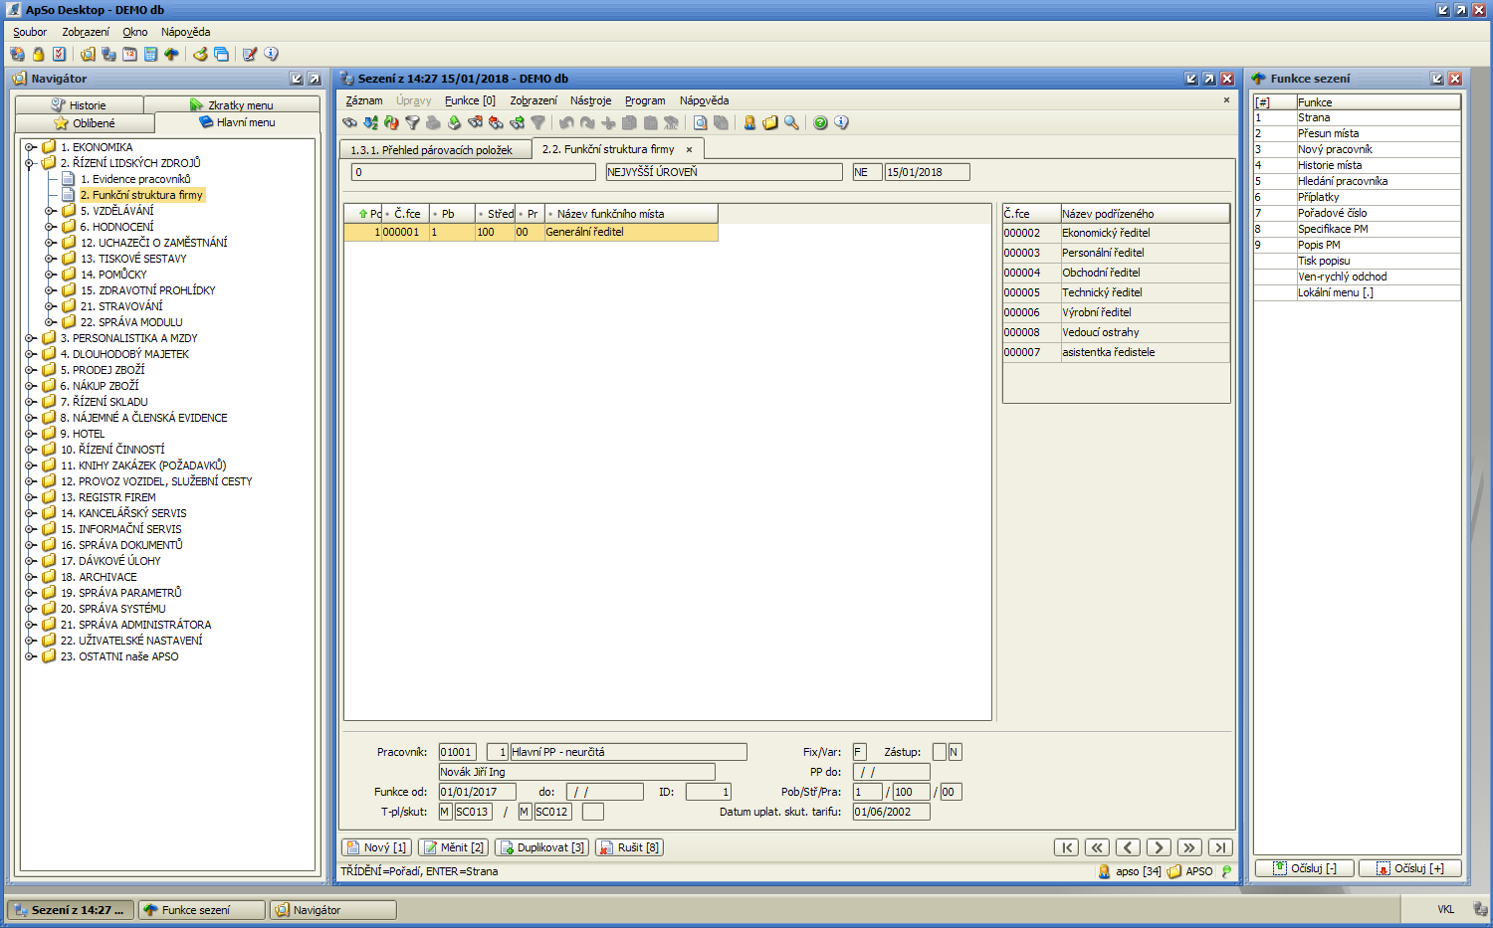Click the signpost icon in main toolbar
Viewport: 1493px width, 928px height.
click(x=171, y=54)
